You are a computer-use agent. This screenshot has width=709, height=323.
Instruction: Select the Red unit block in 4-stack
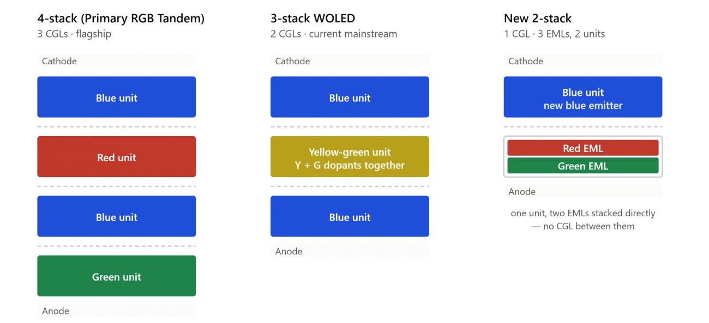click(x=116, y=157)
